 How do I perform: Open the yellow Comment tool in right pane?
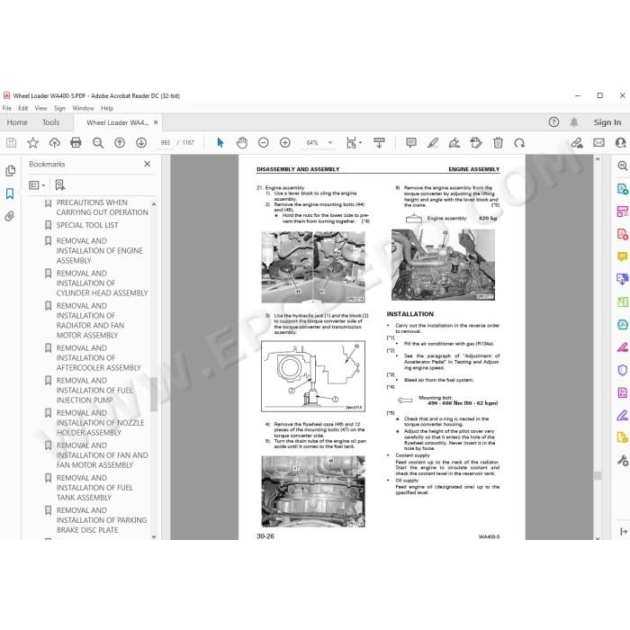(x=623, y=256)
